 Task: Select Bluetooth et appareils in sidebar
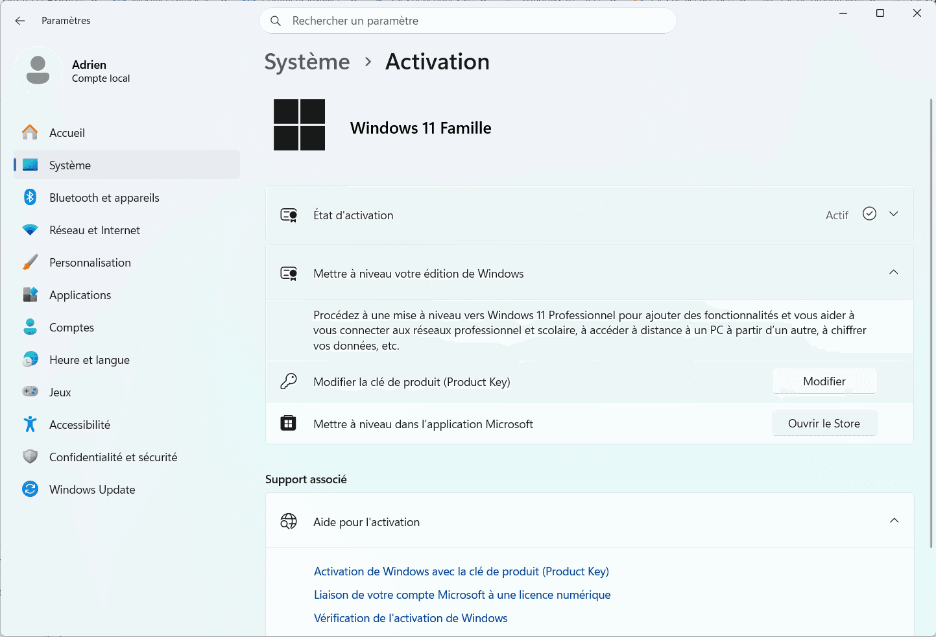coord(126,197)
